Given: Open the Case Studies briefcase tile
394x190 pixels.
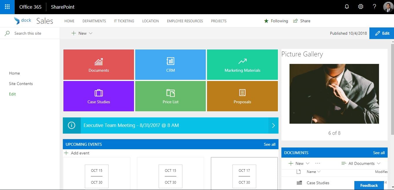Looking at the screenshot, I should click(98, 96).
